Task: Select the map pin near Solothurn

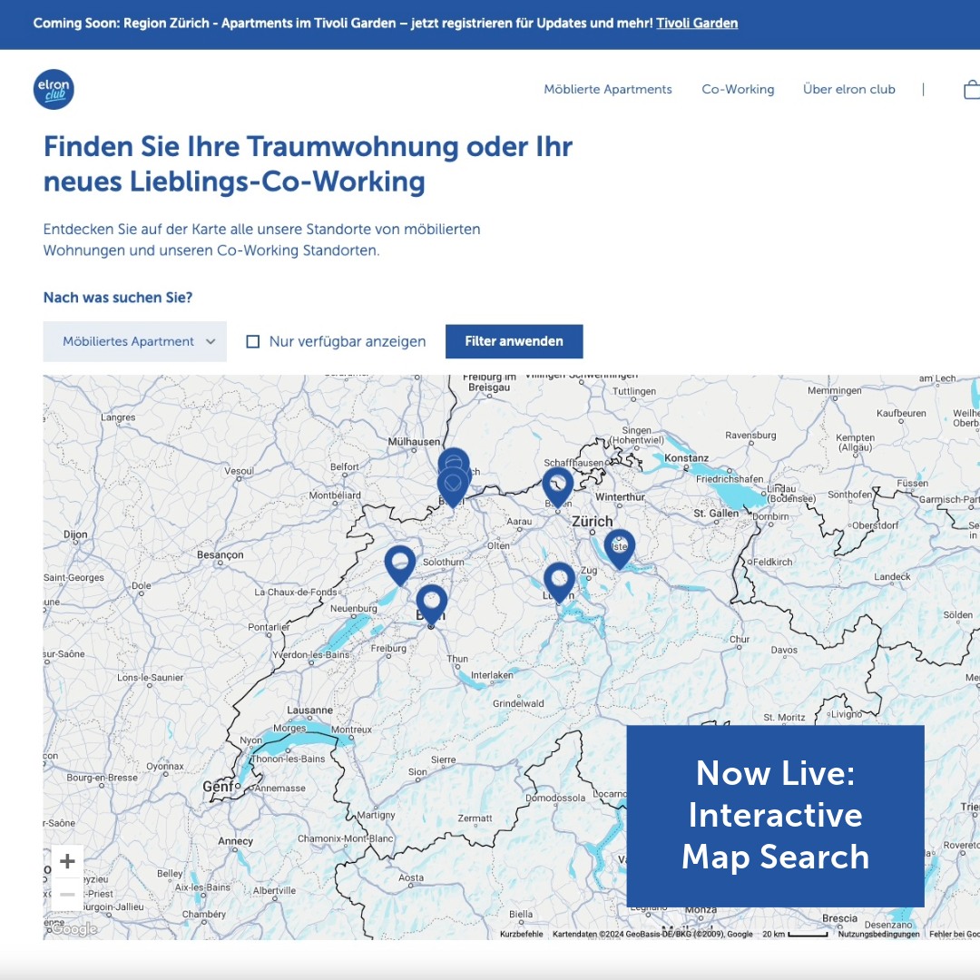Action: click(400, 565)
